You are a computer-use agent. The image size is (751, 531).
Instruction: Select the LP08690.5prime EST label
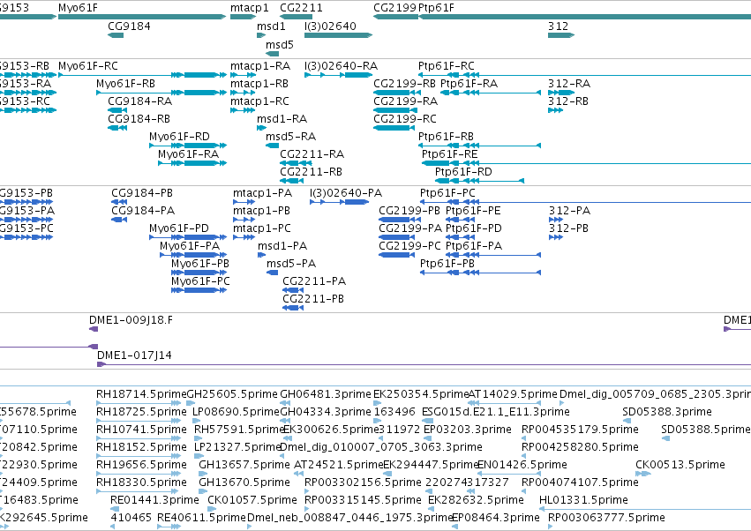(236, 412)
